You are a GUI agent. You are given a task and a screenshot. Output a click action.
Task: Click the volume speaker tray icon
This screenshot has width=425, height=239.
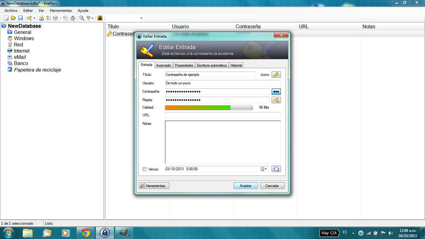[391, 233]
